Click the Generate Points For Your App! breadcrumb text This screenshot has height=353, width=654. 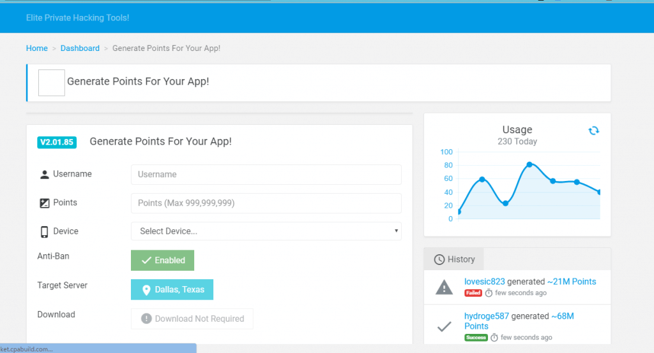tap(167, 48)
